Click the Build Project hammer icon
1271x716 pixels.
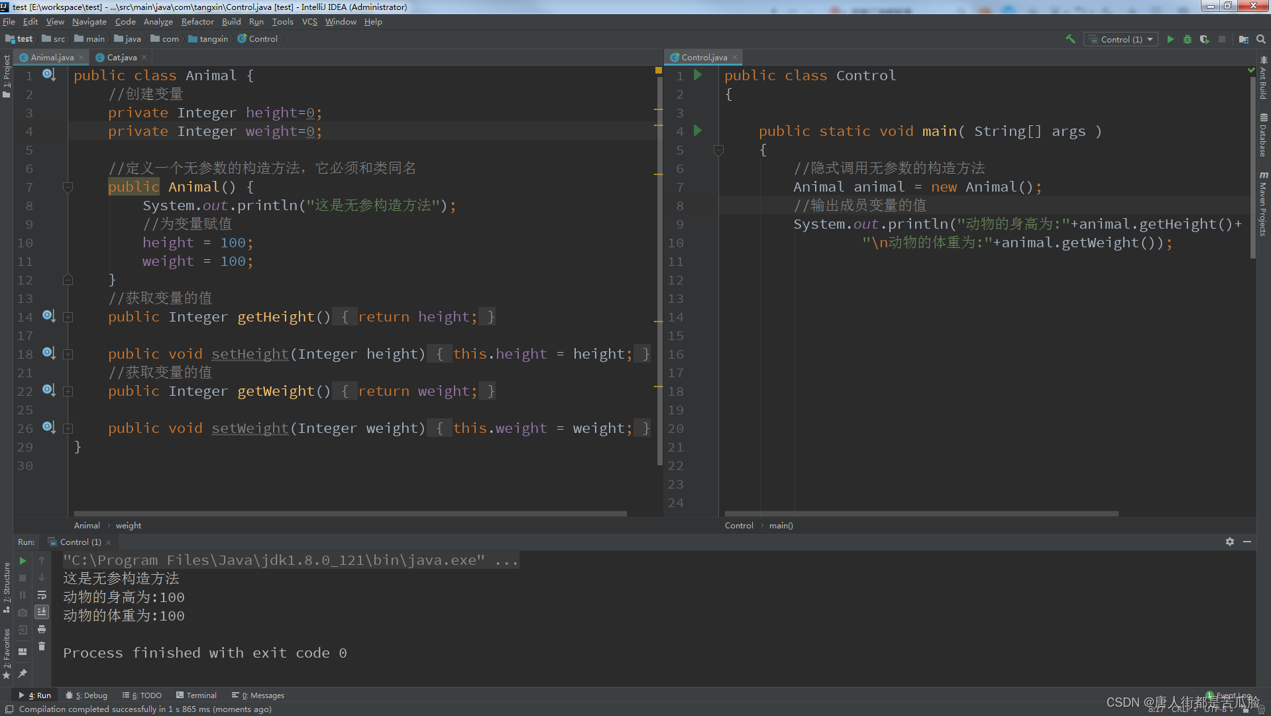click(x=1070, y=39)
